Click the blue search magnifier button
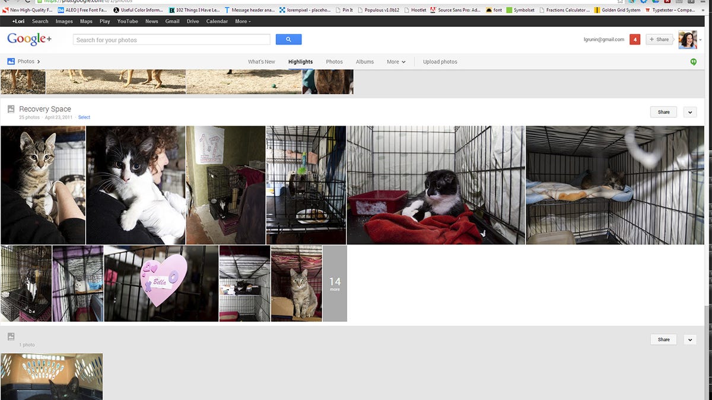The width and height of the screenshot is (712, 400). [x=288, y=40]
